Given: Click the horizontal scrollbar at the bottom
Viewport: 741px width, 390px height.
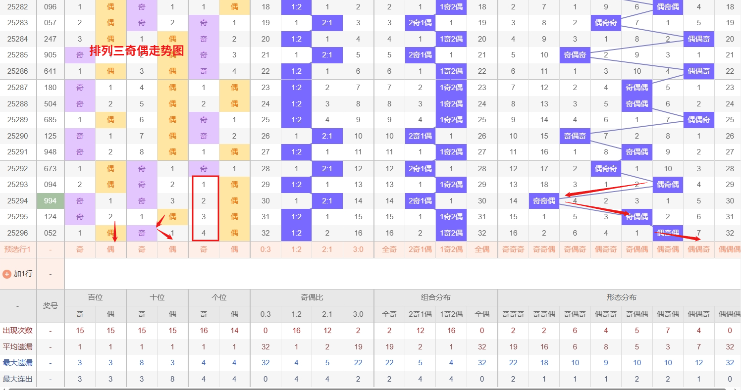Looking at the screenshot, I should (370, 389).
